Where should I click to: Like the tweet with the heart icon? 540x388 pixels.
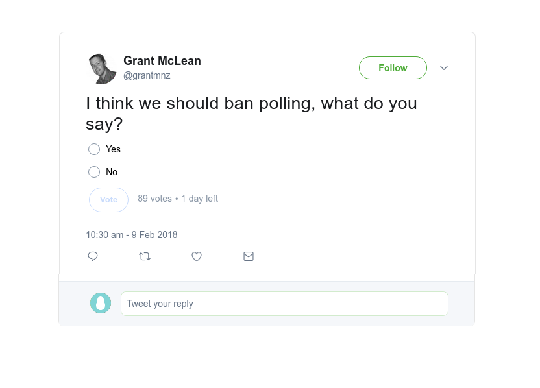(197, 256)
